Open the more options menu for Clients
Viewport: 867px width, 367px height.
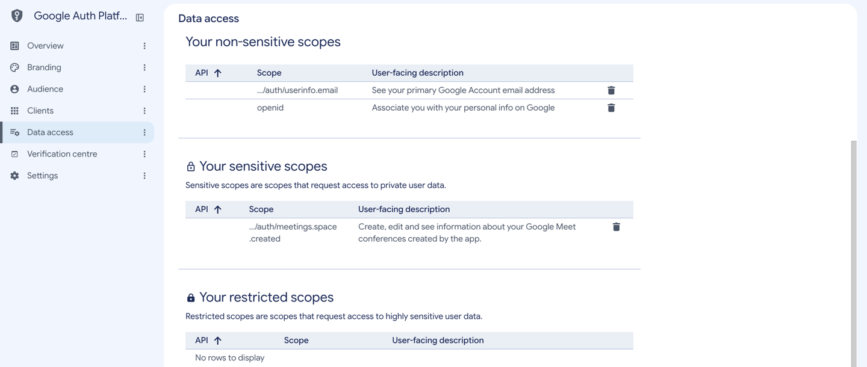click(x=144, y=111)
